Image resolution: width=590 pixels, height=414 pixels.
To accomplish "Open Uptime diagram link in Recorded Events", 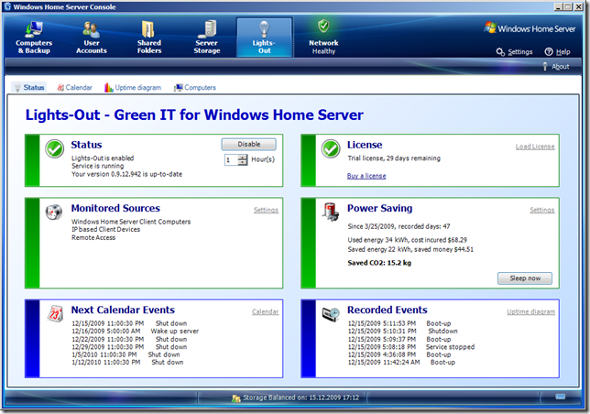I will click(x=530, y=311).
